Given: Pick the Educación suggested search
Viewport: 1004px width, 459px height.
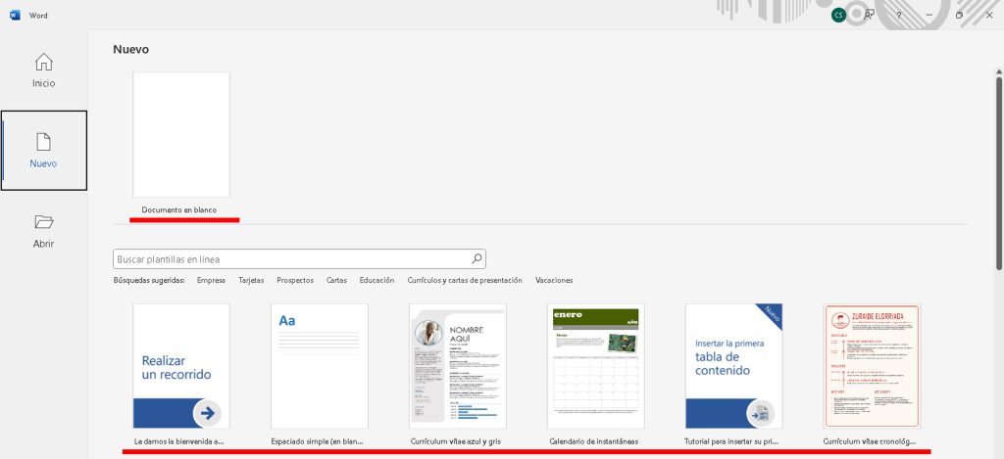Looking at the screenshot, I should (376, 281).
